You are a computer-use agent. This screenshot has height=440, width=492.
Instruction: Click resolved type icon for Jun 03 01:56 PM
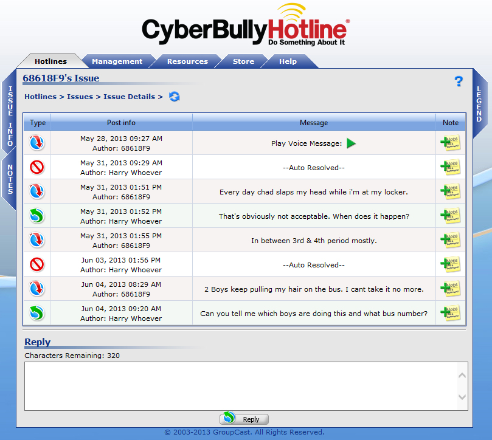(36, 264)
